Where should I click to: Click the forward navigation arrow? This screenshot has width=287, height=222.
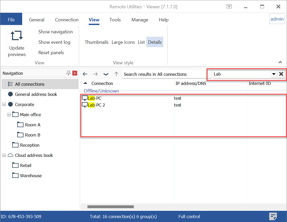(95, 74)
